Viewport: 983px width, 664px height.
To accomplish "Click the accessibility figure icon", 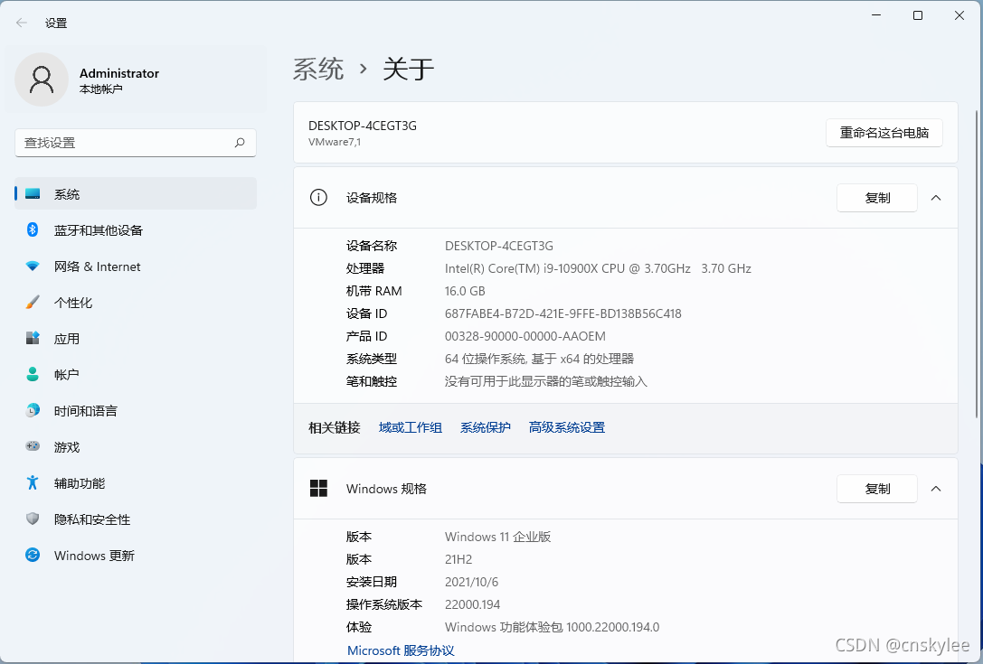I will [x=33, y=483].
